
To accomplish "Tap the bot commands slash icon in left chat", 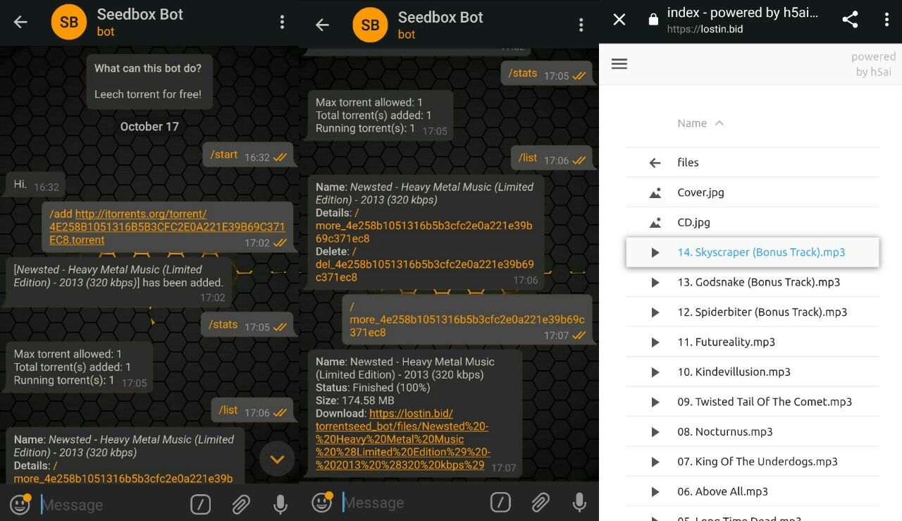I will tap(201, 504).
